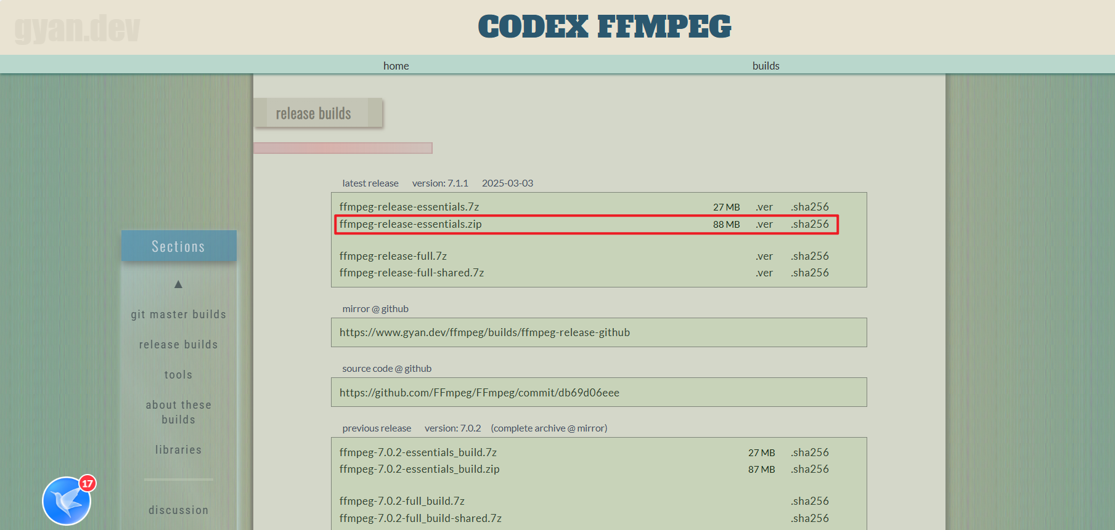
Task: Click the 'source code @ github' label
Action: (386, 369)
